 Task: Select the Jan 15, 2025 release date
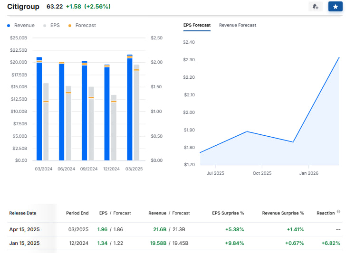(24, 243)
